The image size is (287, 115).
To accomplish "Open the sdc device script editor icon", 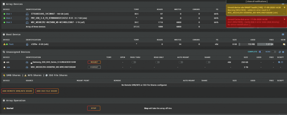I will coord(279,62).
